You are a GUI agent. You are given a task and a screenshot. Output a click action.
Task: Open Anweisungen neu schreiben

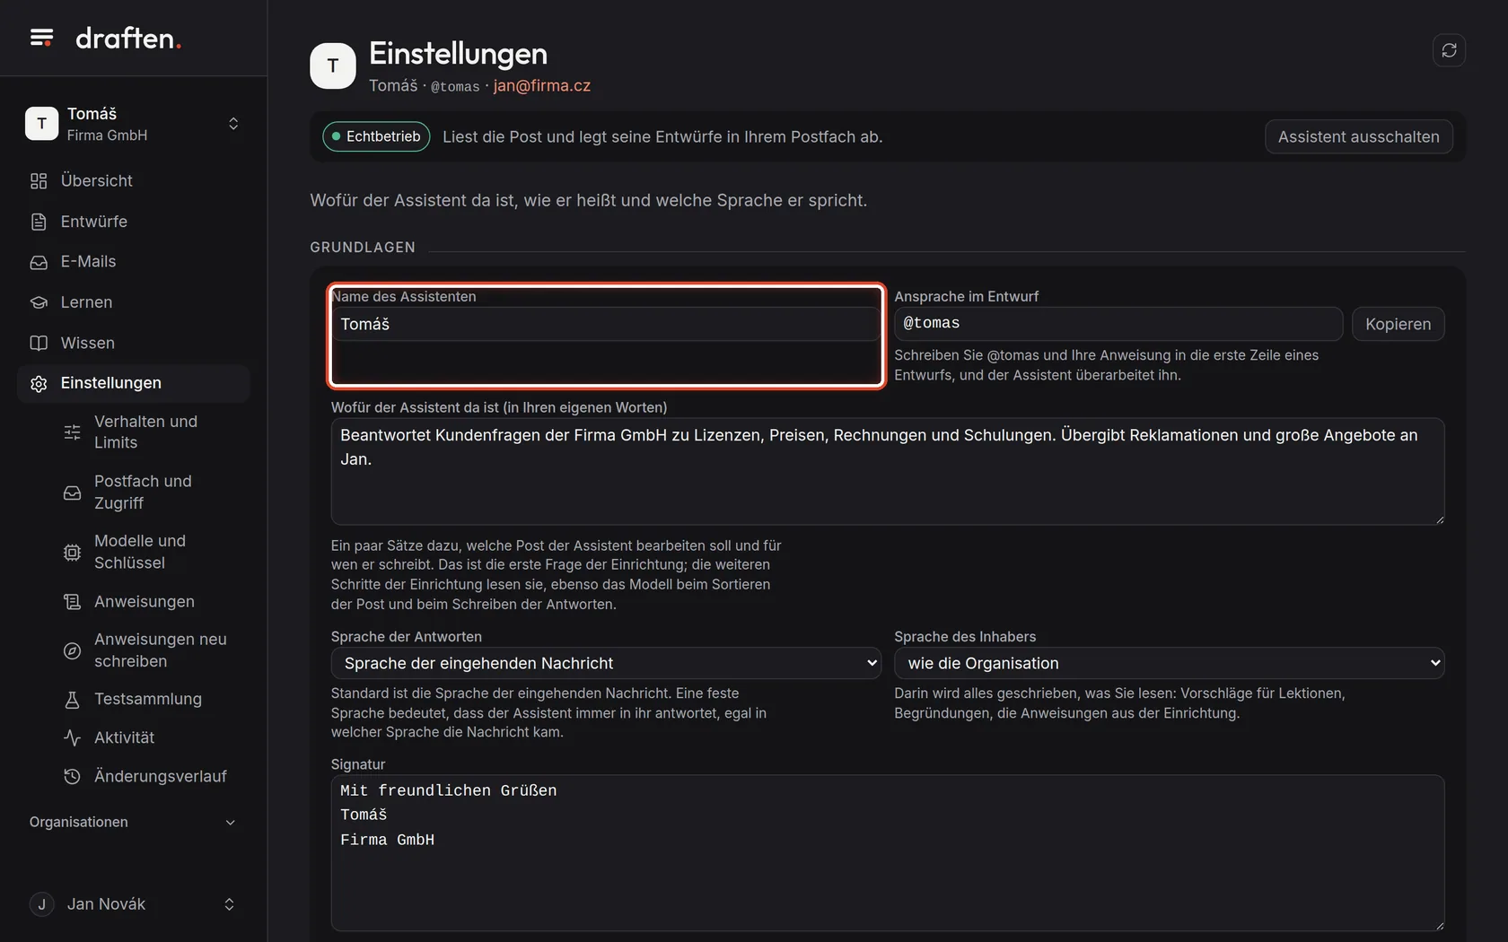pyautogui.click(x=151, y=650)
